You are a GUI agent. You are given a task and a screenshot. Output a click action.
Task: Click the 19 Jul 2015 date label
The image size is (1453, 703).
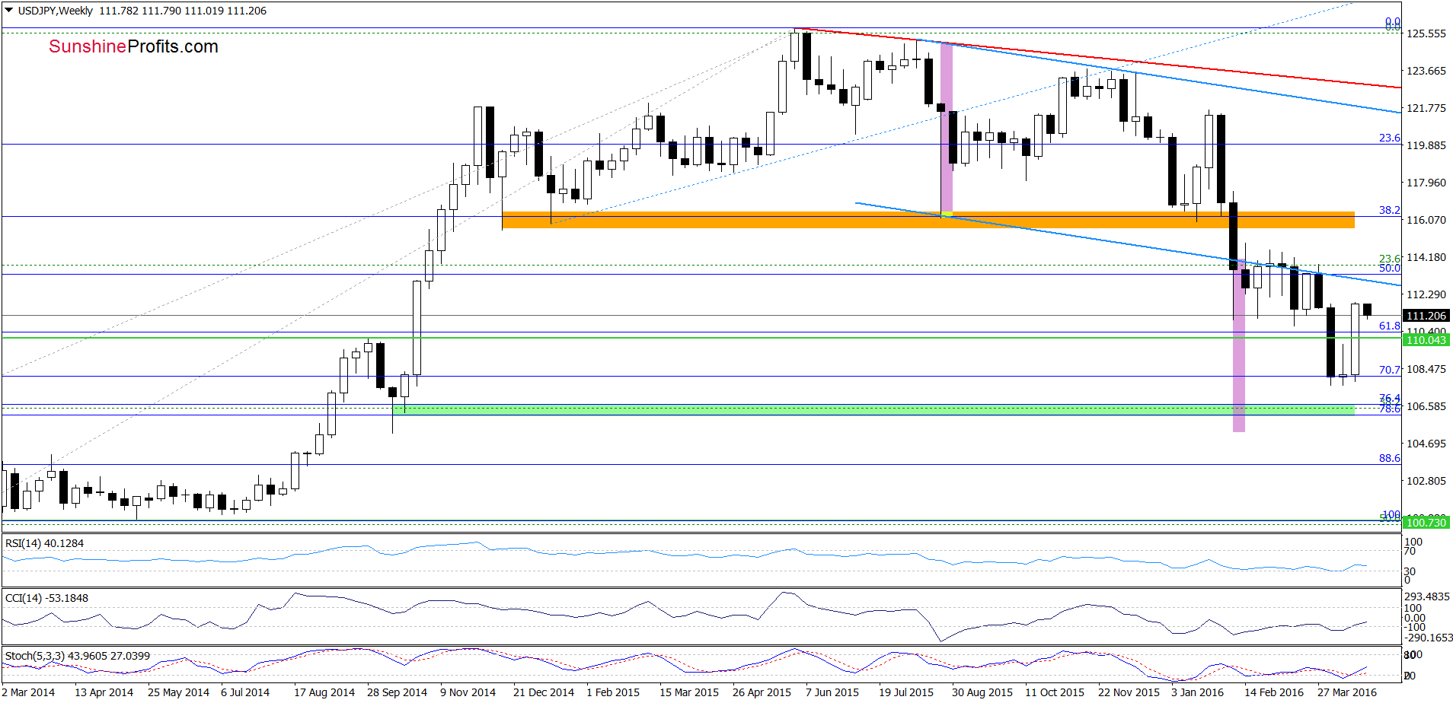(906, 692)
